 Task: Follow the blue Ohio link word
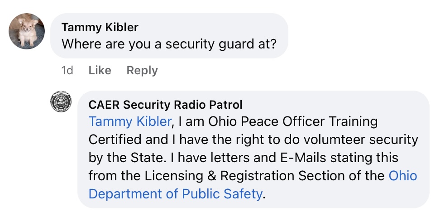coord(403,176)
